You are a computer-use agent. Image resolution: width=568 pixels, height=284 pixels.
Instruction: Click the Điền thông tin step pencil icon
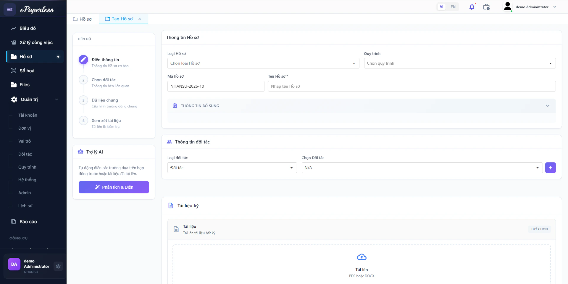(83, 60)
